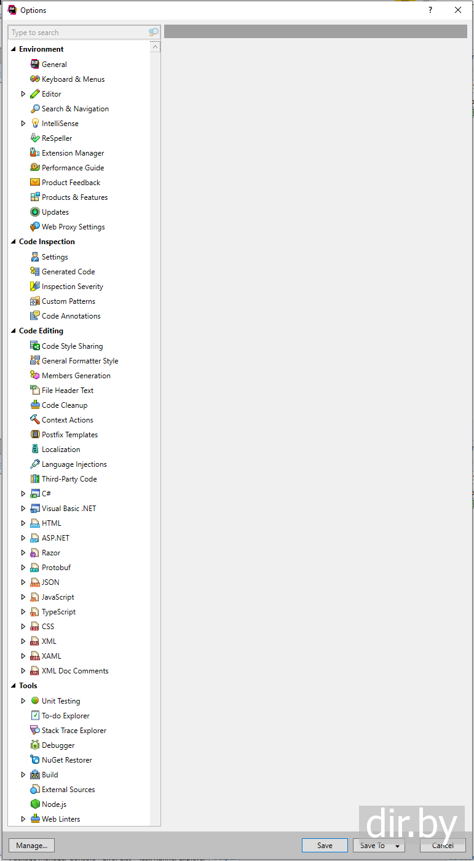
Task: Click the Inspection Severity icon
Action: pos(35,286)
